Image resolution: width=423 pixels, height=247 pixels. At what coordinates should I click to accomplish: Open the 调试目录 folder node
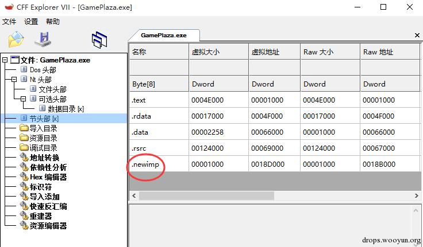(x=43, y=148)
